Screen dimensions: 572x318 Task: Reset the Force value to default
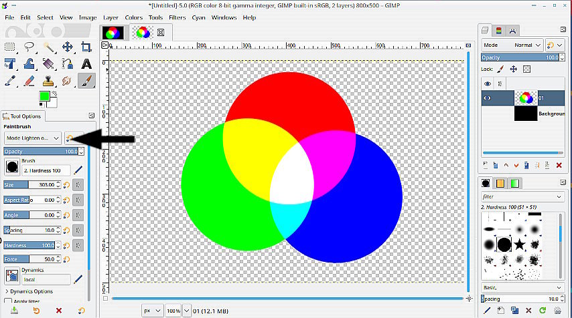click(x=66, y=259)
